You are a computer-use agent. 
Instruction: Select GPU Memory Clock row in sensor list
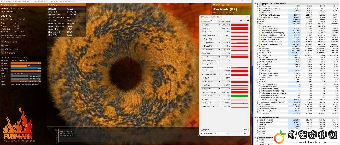[298, 48]
